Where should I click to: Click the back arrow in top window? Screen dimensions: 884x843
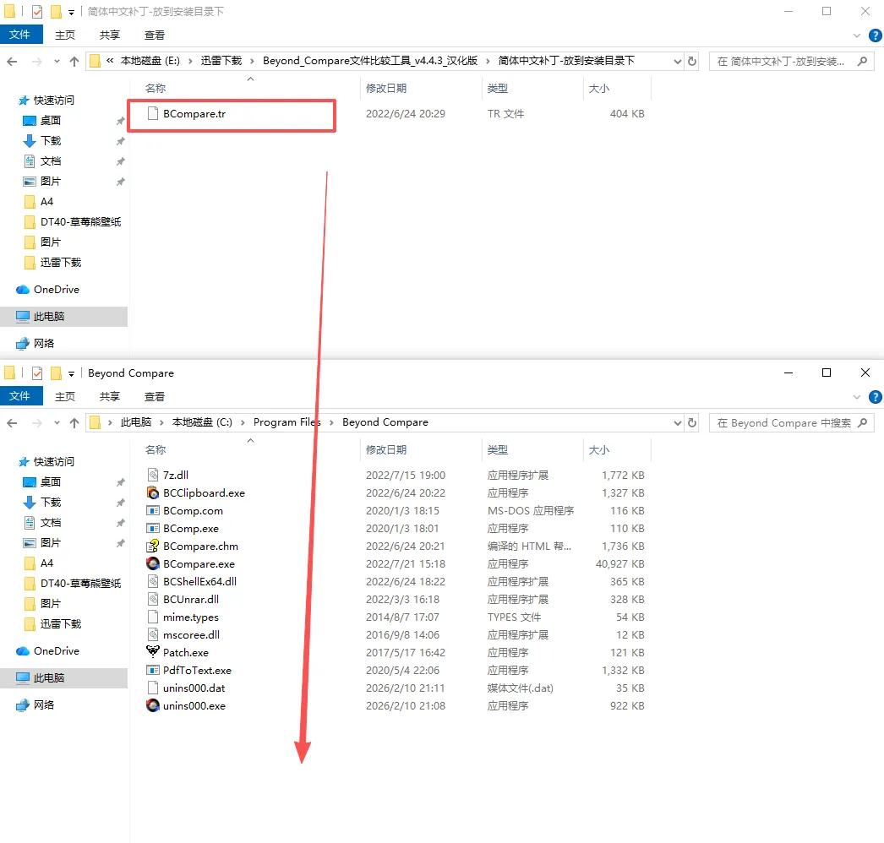coord(13,62)
